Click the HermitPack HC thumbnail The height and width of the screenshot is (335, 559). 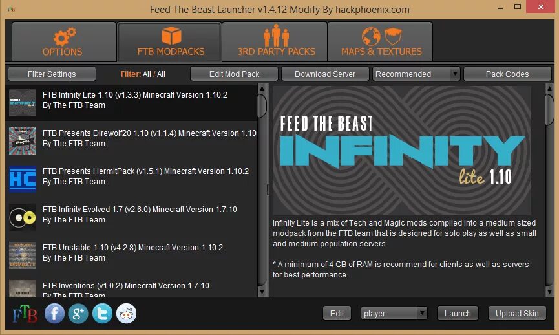[x=23, y=179]
